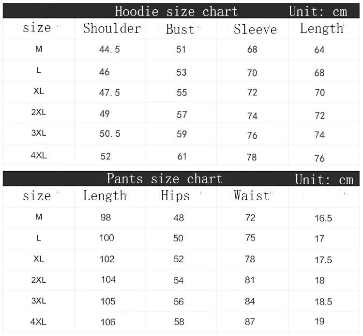Click the Pants size chart title
The image size is (363, 336).
(165, 178)
